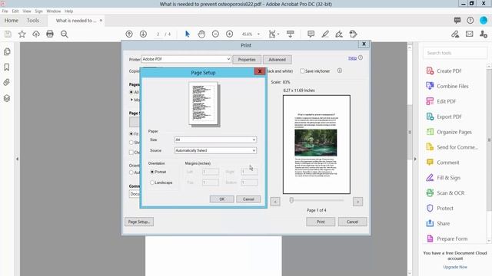Click the Advanced button
Screen dimensions: 492x276
click(277, 60)
